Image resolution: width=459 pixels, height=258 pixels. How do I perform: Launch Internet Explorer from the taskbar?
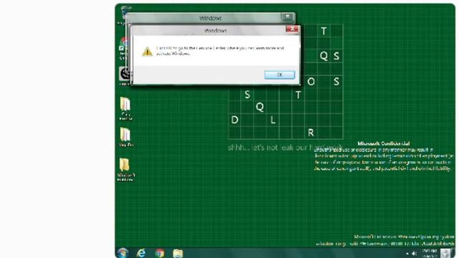pos(141,253)
